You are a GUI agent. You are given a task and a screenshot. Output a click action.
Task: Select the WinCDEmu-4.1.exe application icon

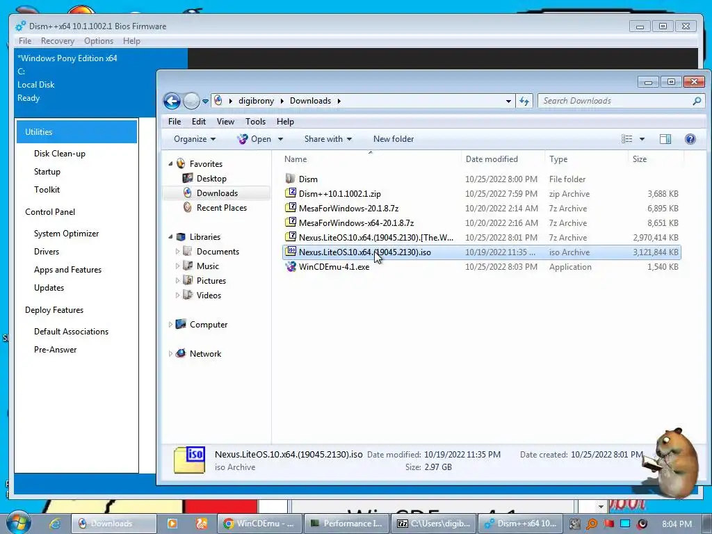pyautogui.click(x=290, y=266)
